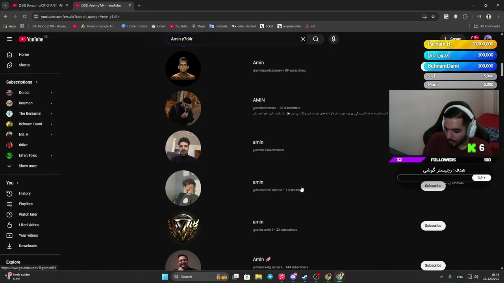Open Amin @aminsportsjourney channel name
This screenshot has width=504, height=283.
click(258, 62)
